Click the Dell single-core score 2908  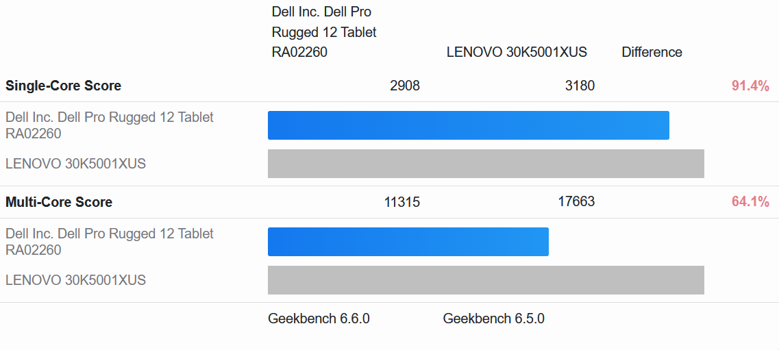(x=404, y=86)
